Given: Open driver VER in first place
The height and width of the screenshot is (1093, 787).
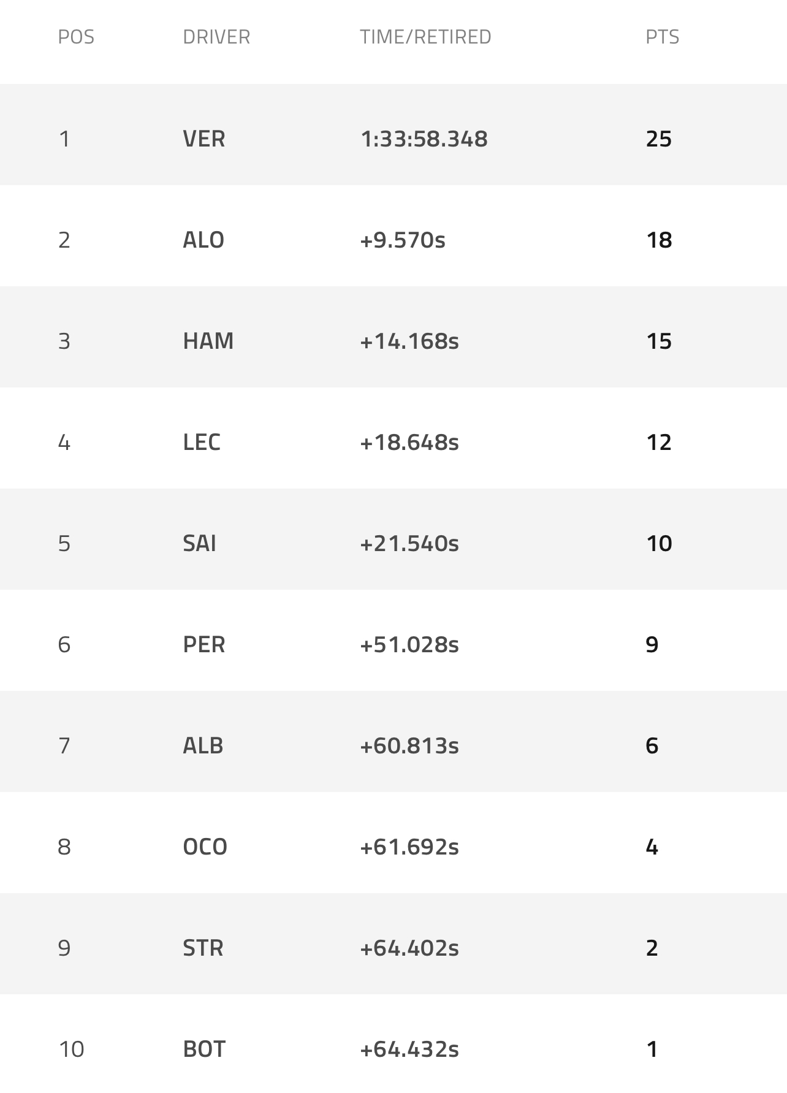Looking at the screenshot, I should click(204, 139).
